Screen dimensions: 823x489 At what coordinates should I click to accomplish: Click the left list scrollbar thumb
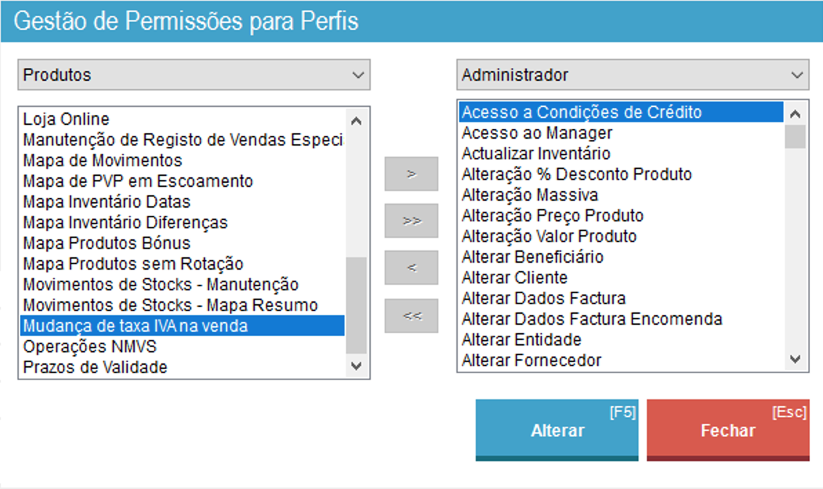click(x=356, y=306)
